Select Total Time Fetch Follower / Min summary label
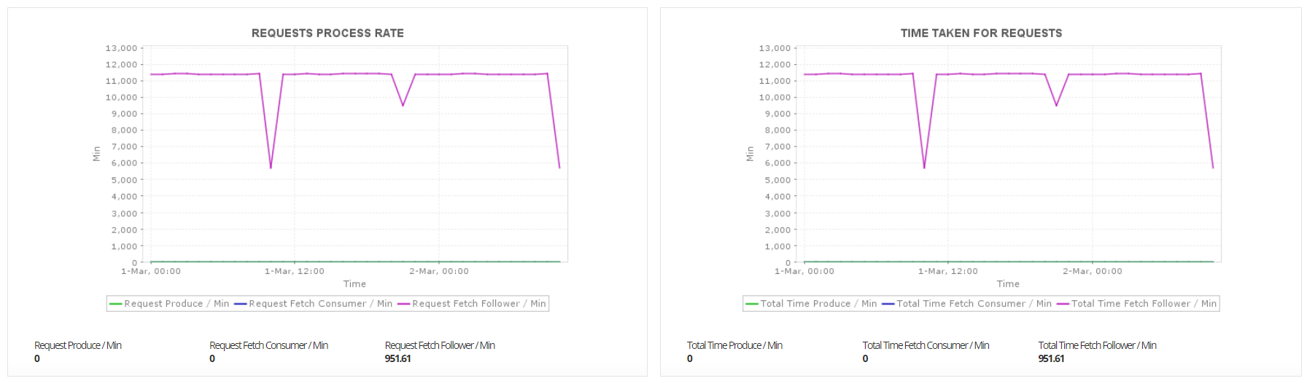The image size is (1307, 389). [x=1097, y=345]
